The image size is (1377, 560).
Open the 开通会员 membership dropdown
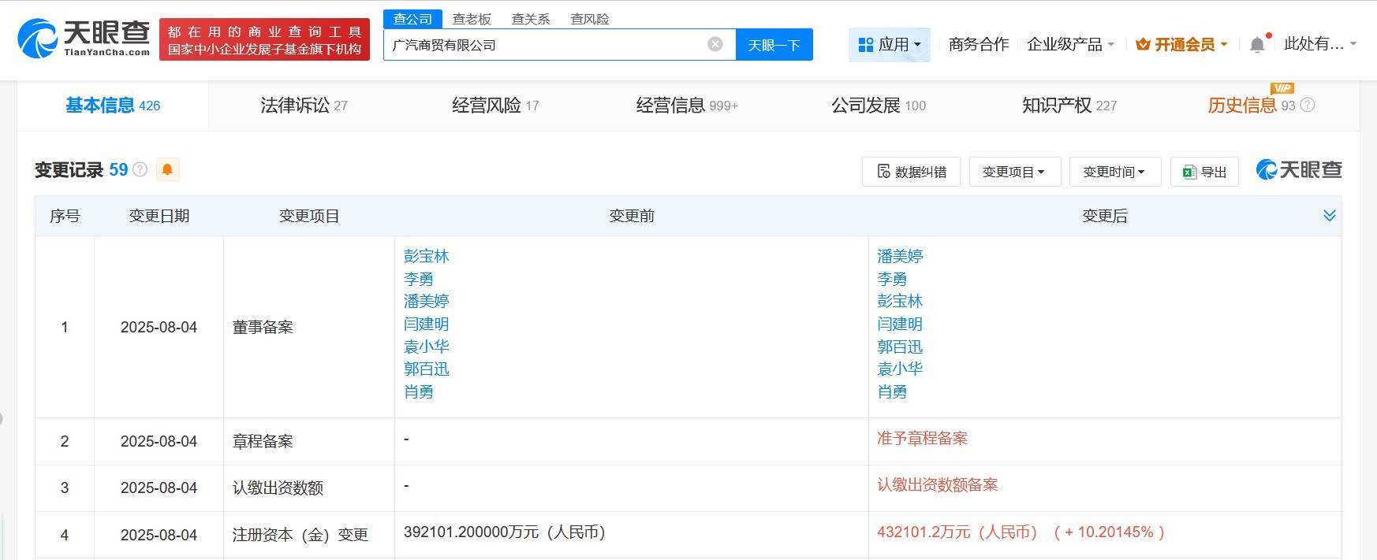tap(1181, 45)
